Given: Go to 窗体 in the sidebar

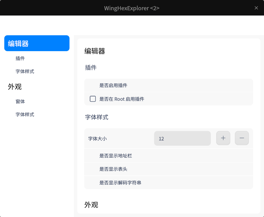Looking at the screenshot, I should pos(20,101).
